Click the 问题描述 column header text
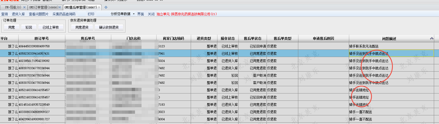Screen dimensions: 439x124 [x=389, y=39]
